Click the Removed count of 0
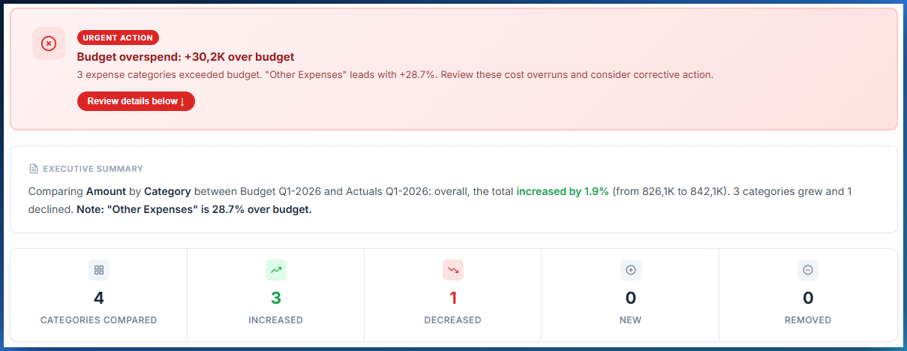This screenshot has height=351, width=907. (x=808, y=298)
